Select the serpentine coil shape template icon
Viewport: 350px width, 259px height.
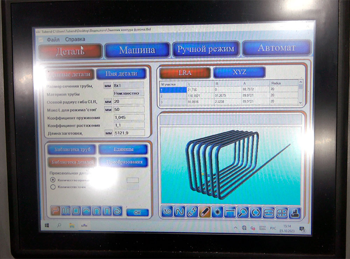point(66,211)
